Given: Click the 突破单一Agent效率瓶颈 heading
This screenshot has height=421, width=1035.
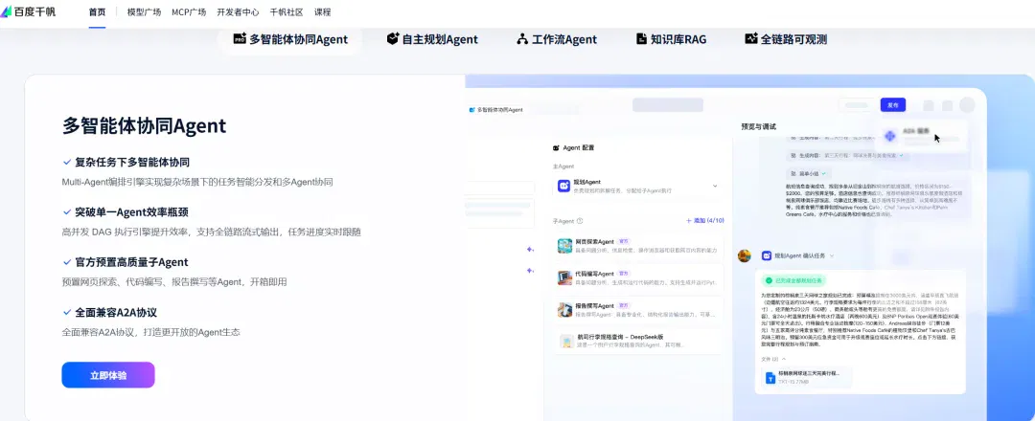Looking at the screenshot, I should click(x=132, y=212).
